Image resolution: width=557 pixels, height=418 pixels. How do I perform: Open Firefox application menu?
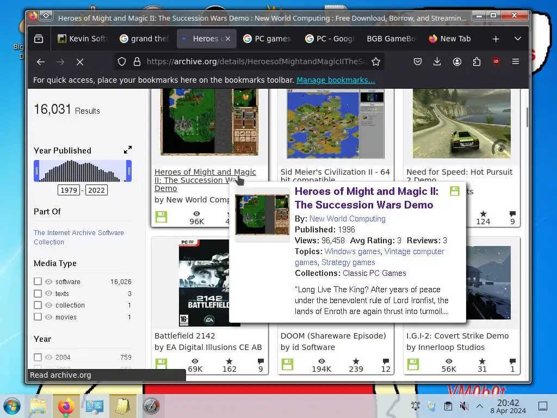pos(516,62)
